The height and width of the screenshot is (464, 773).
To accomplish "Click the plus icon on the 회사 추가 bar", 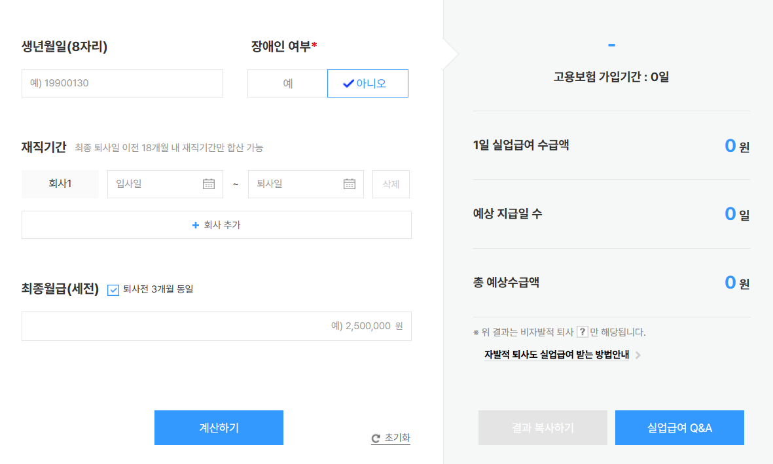I will click(x=195, y=224).
